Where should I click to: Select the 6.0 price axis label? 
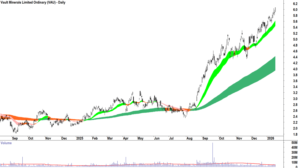(x=295, y=10)
